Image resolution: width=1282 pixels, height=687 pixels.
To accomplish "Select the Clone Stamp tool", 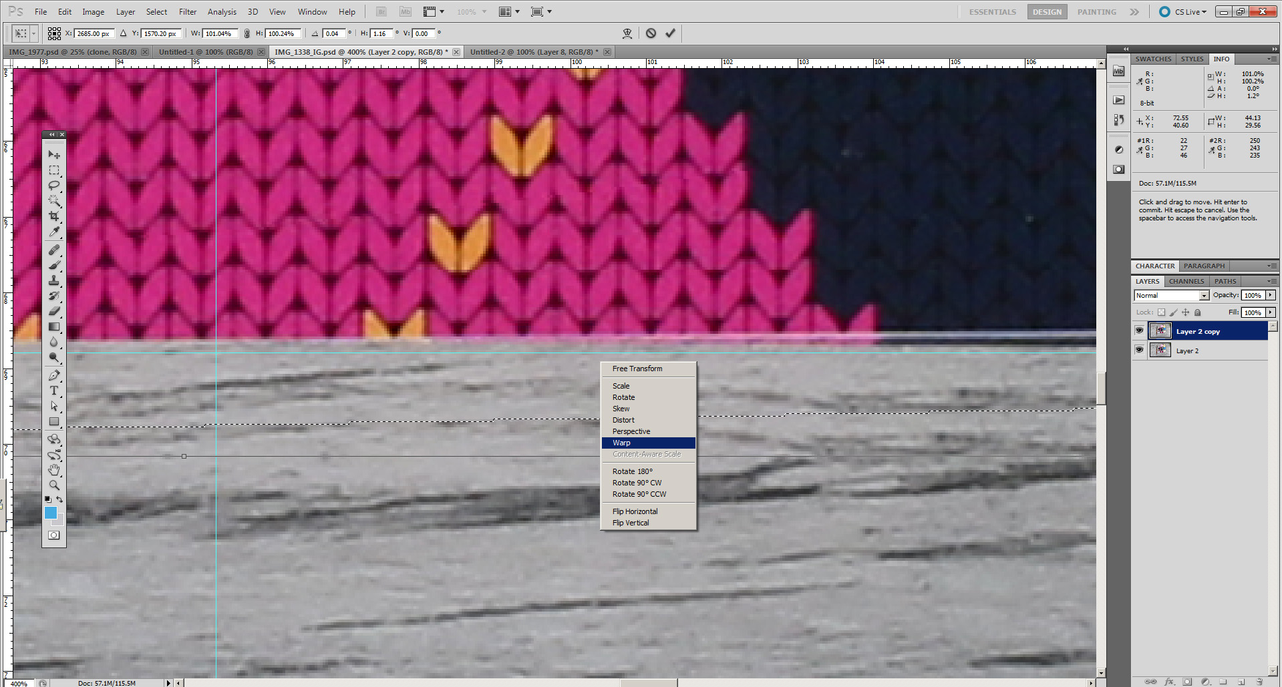I will [54, 280].
